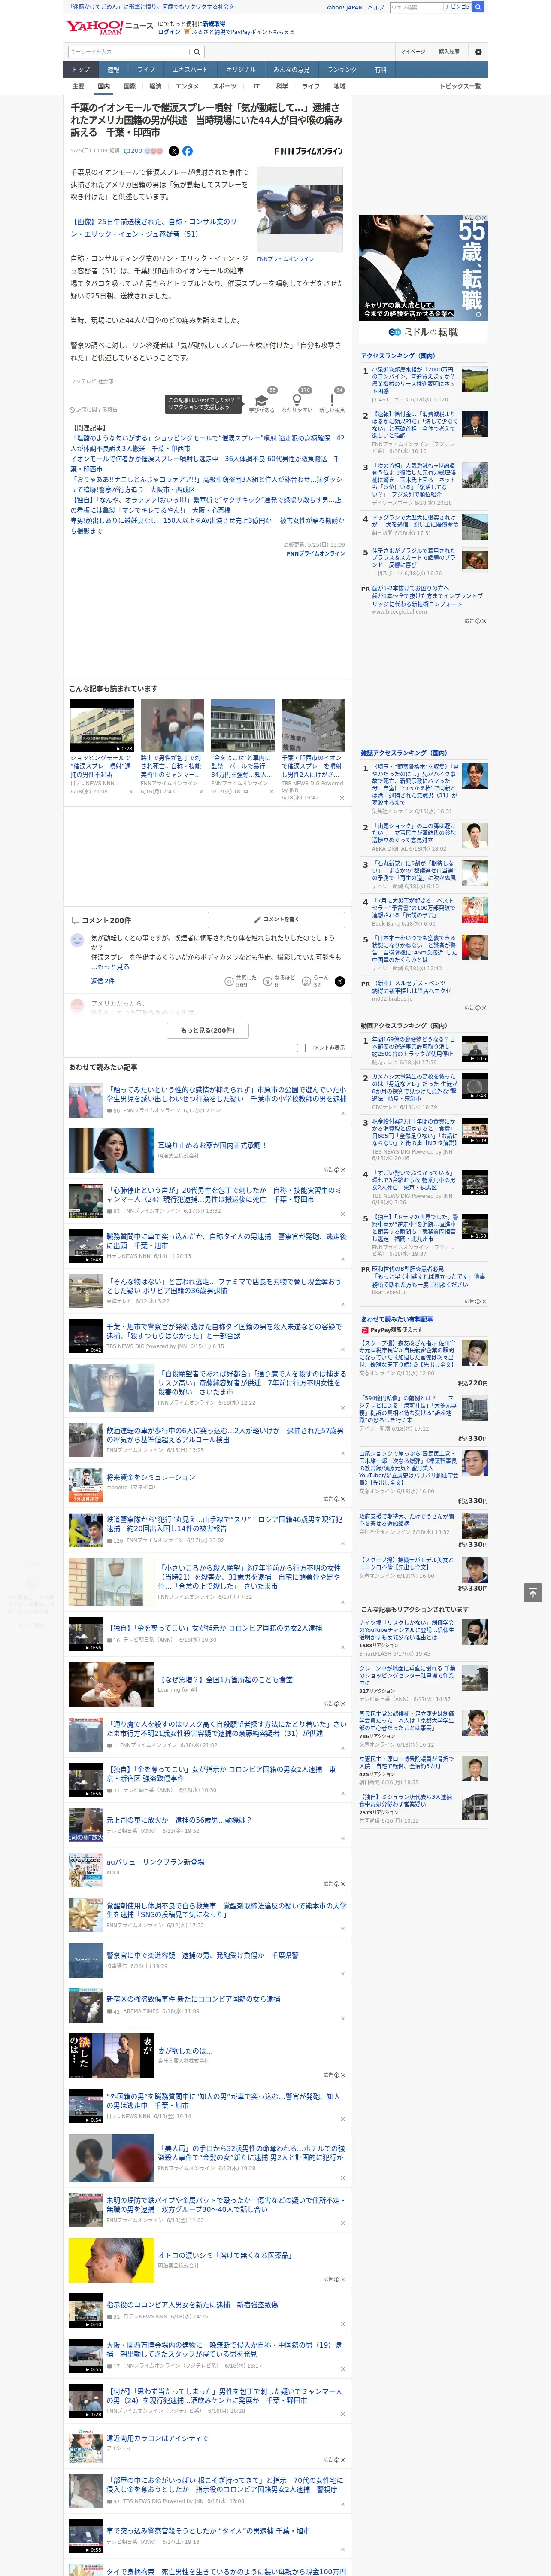Share article on Facebook icon

tap(187, 151)
